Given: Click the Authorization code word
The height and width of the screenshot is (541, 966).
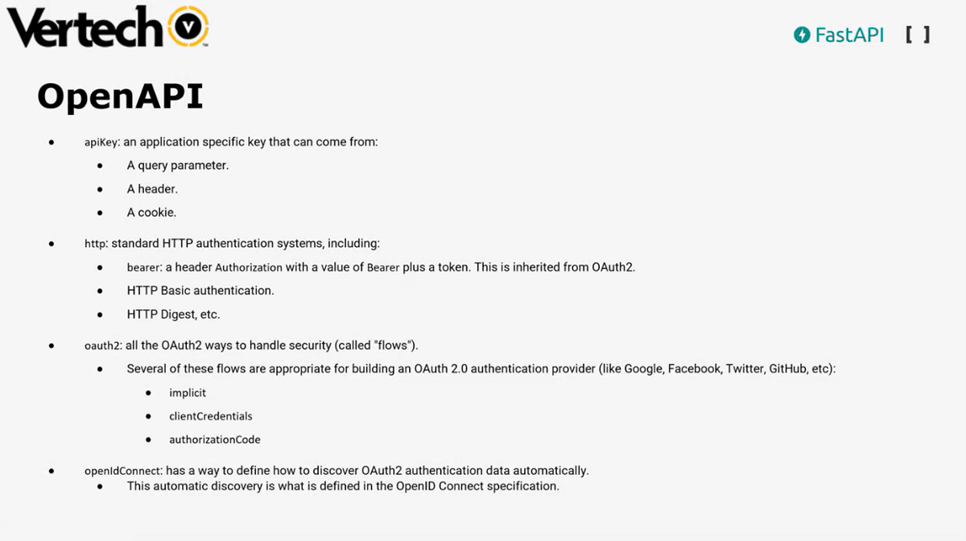Looking at the screenshot, I should (x=249, y=267).
